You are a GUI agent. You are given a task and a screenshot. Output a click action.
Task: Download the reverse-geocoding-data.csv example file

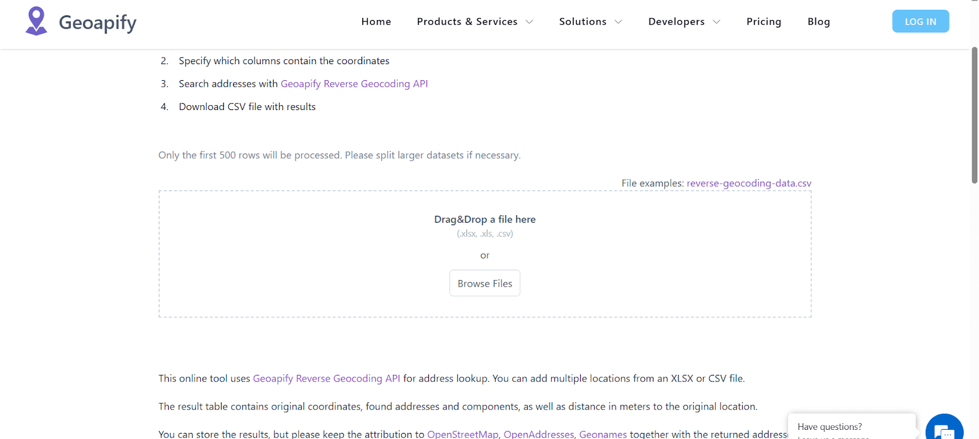(748, 183)
